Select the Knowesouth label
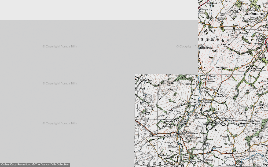 (x=212, y=3)
